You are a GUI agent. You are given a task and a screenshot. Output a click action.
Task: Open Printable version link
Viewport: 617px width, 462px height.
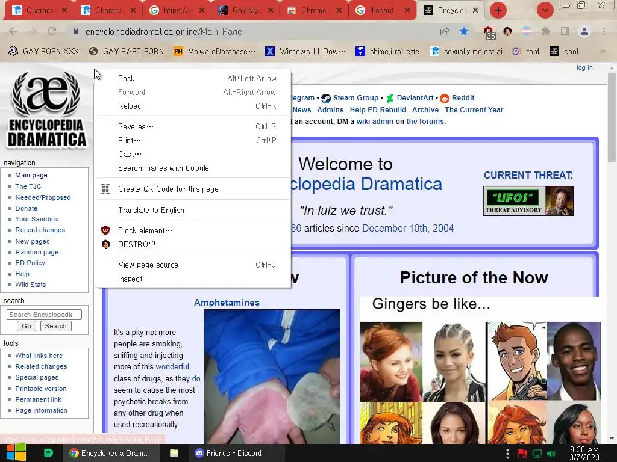pos(41,389)
